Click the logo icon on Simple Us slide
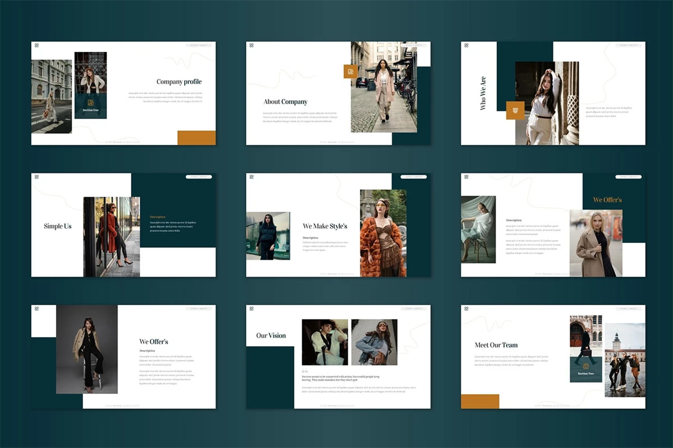 click(36, 177)
